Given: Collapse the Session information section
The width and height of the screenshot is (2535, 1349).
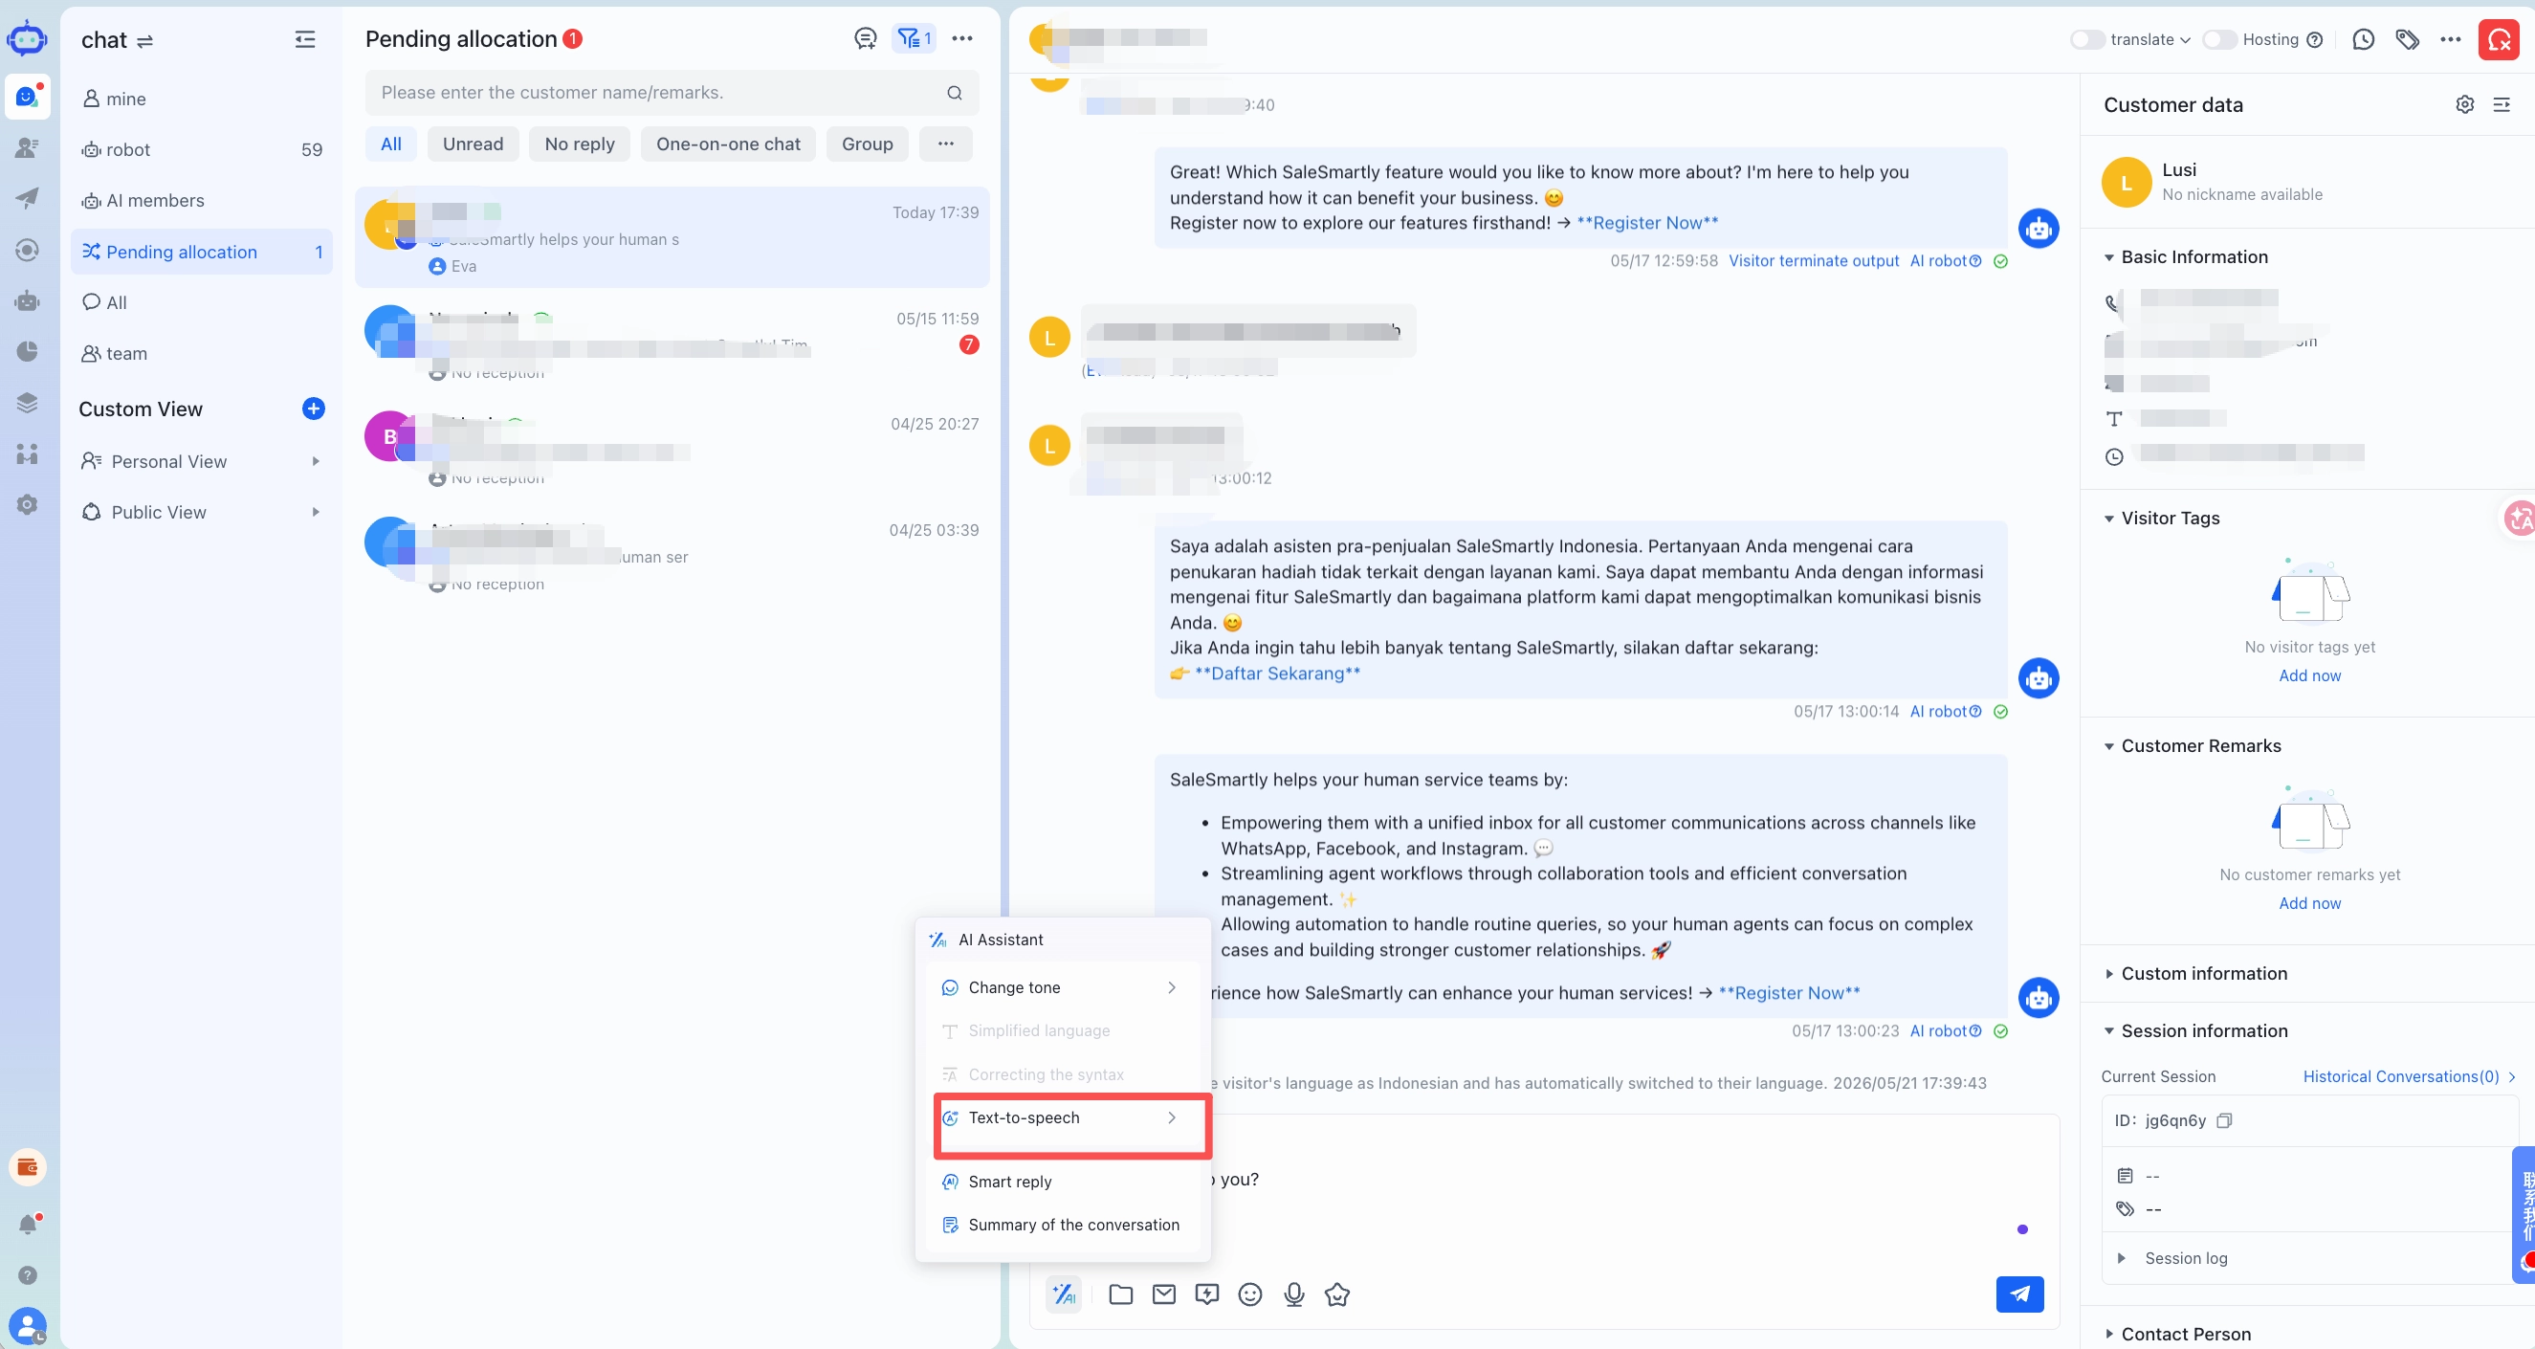Looking at the screenshot, I should tap(2108, 1031).
